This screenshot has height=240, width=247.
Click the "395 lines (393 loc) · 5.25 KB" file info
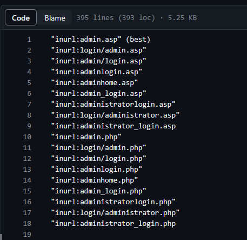pyautogui.click(x=137, y=18)
